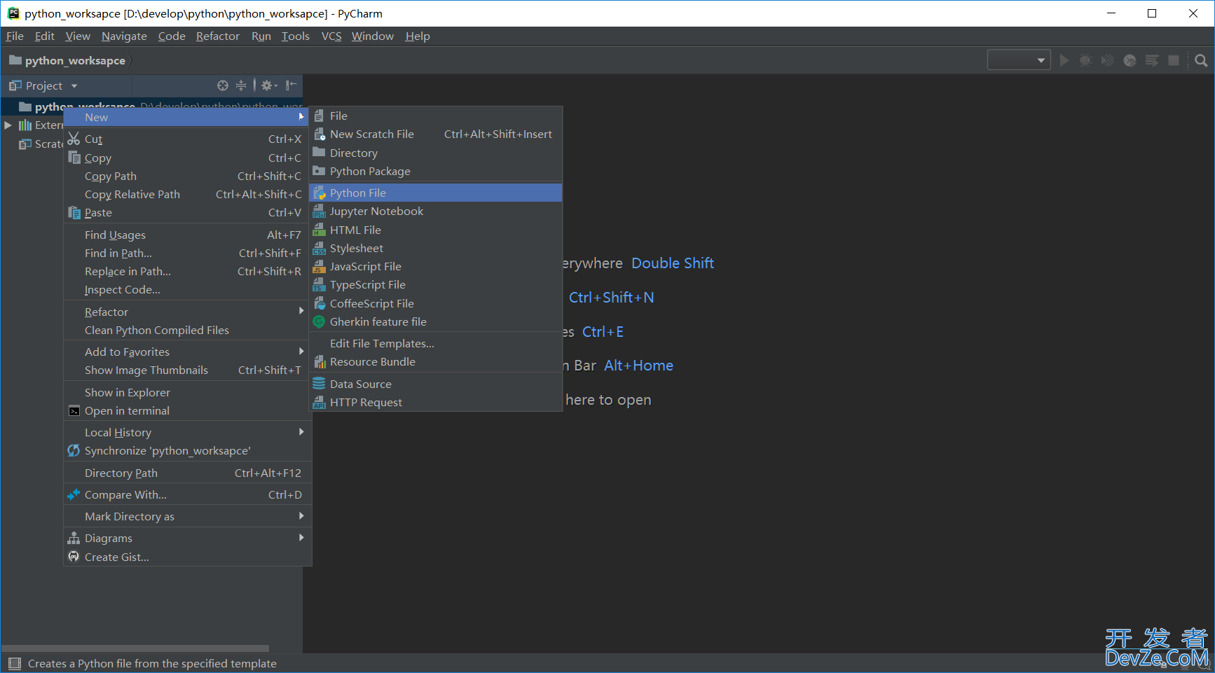Click the Run button in toolbar
Image resolution: width=1215 pixels, height=673 pixels.
point(1064,60)
